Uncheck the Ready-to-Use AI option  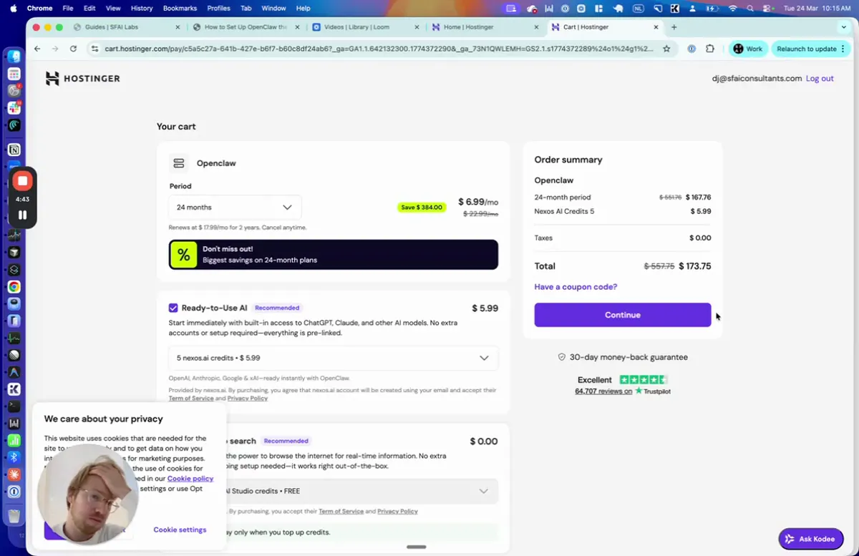click(173, 307)
